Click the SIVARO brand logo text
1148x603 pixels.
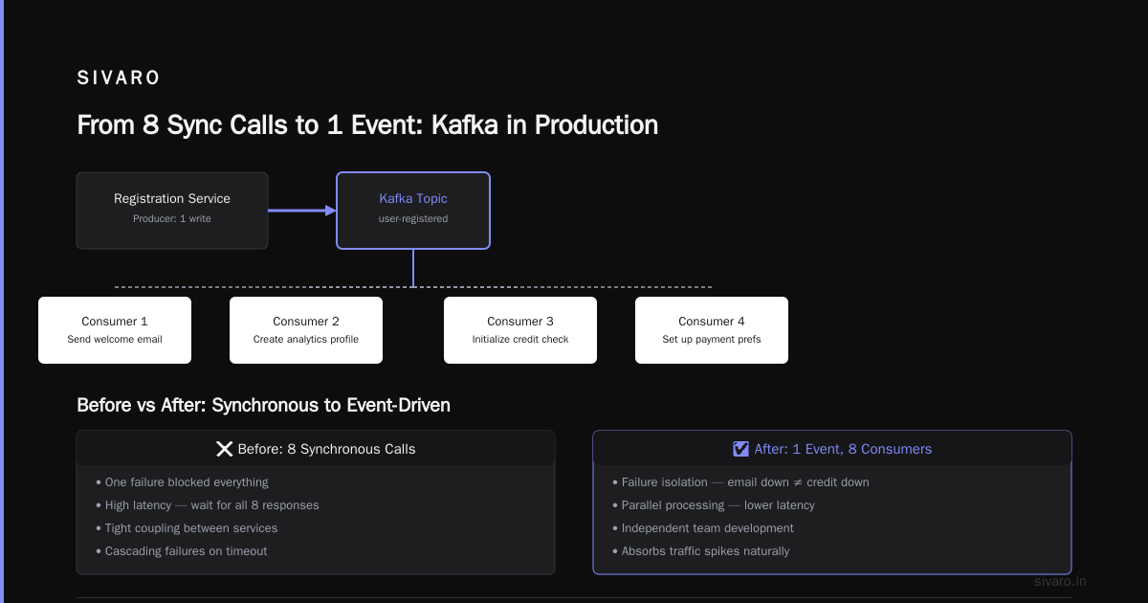tap(119, 78)
